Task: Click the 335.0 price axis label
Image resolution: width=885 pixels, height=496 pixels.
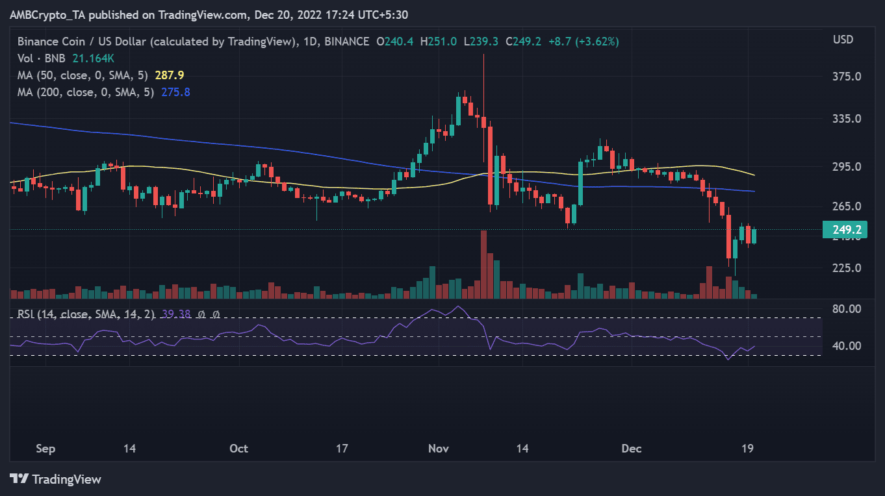Action: tap(847, 119)
